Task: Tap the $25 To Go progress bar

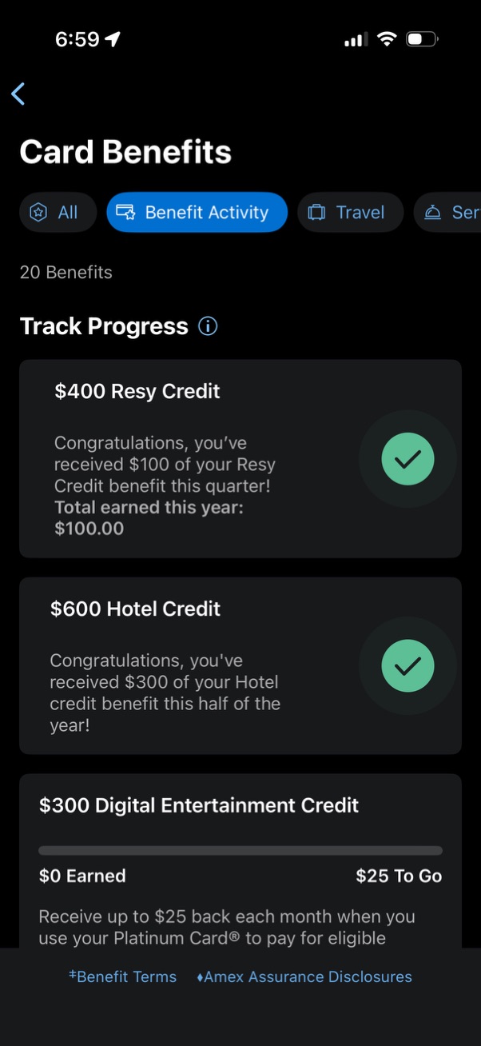Action: coord(240,850)
